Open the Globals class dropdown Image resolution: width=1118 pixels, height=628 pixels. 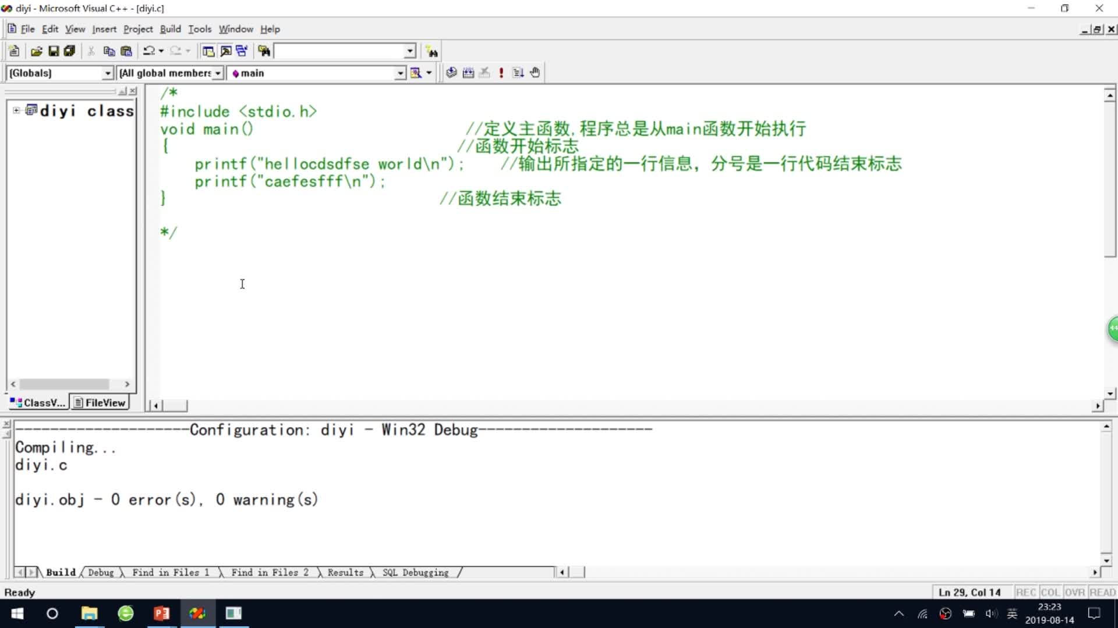(107, 73)
